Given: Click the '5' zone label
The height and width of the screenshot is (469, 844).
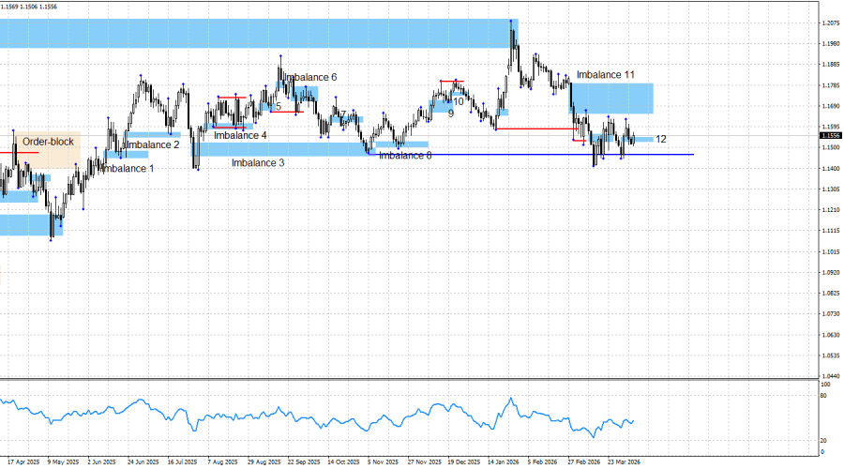Looking at the screenshot, I should (x=279, y=106).
